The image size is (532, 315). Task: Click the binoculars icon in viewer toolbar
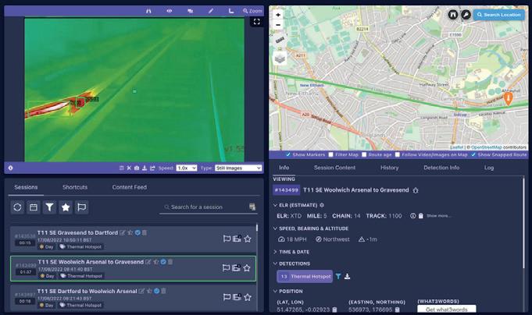tap(148, 11)
